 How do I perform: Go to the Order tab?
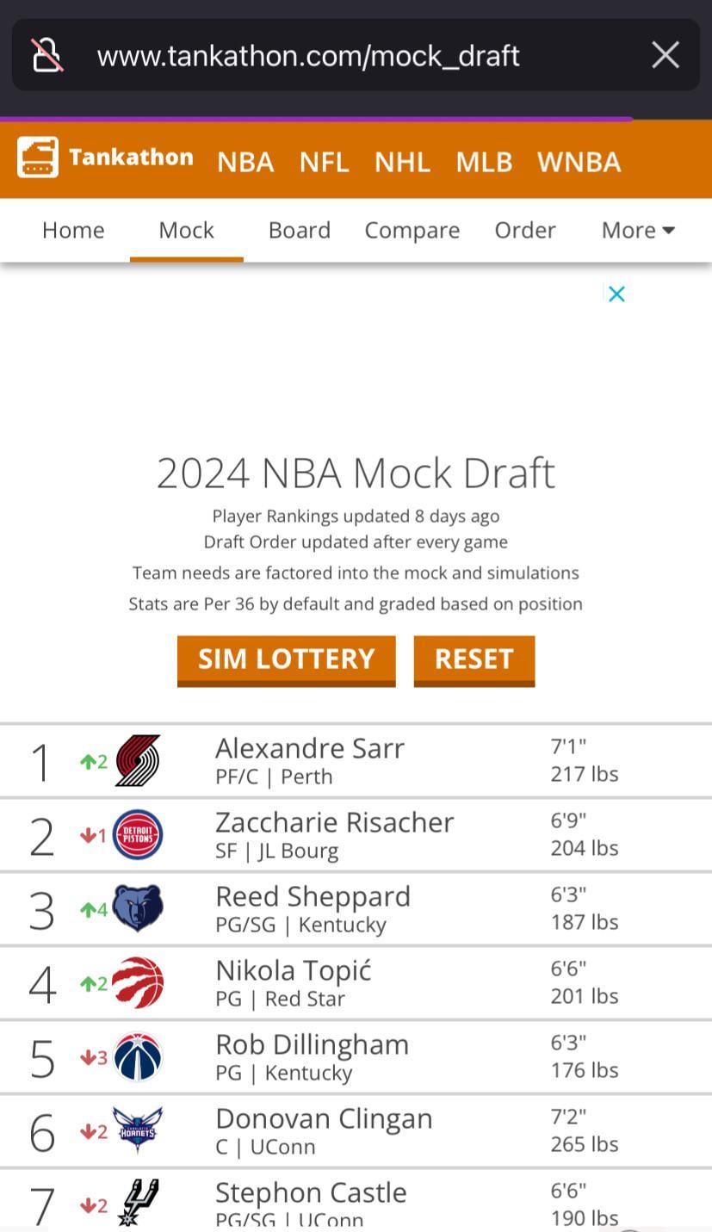(x=525, y=230)
